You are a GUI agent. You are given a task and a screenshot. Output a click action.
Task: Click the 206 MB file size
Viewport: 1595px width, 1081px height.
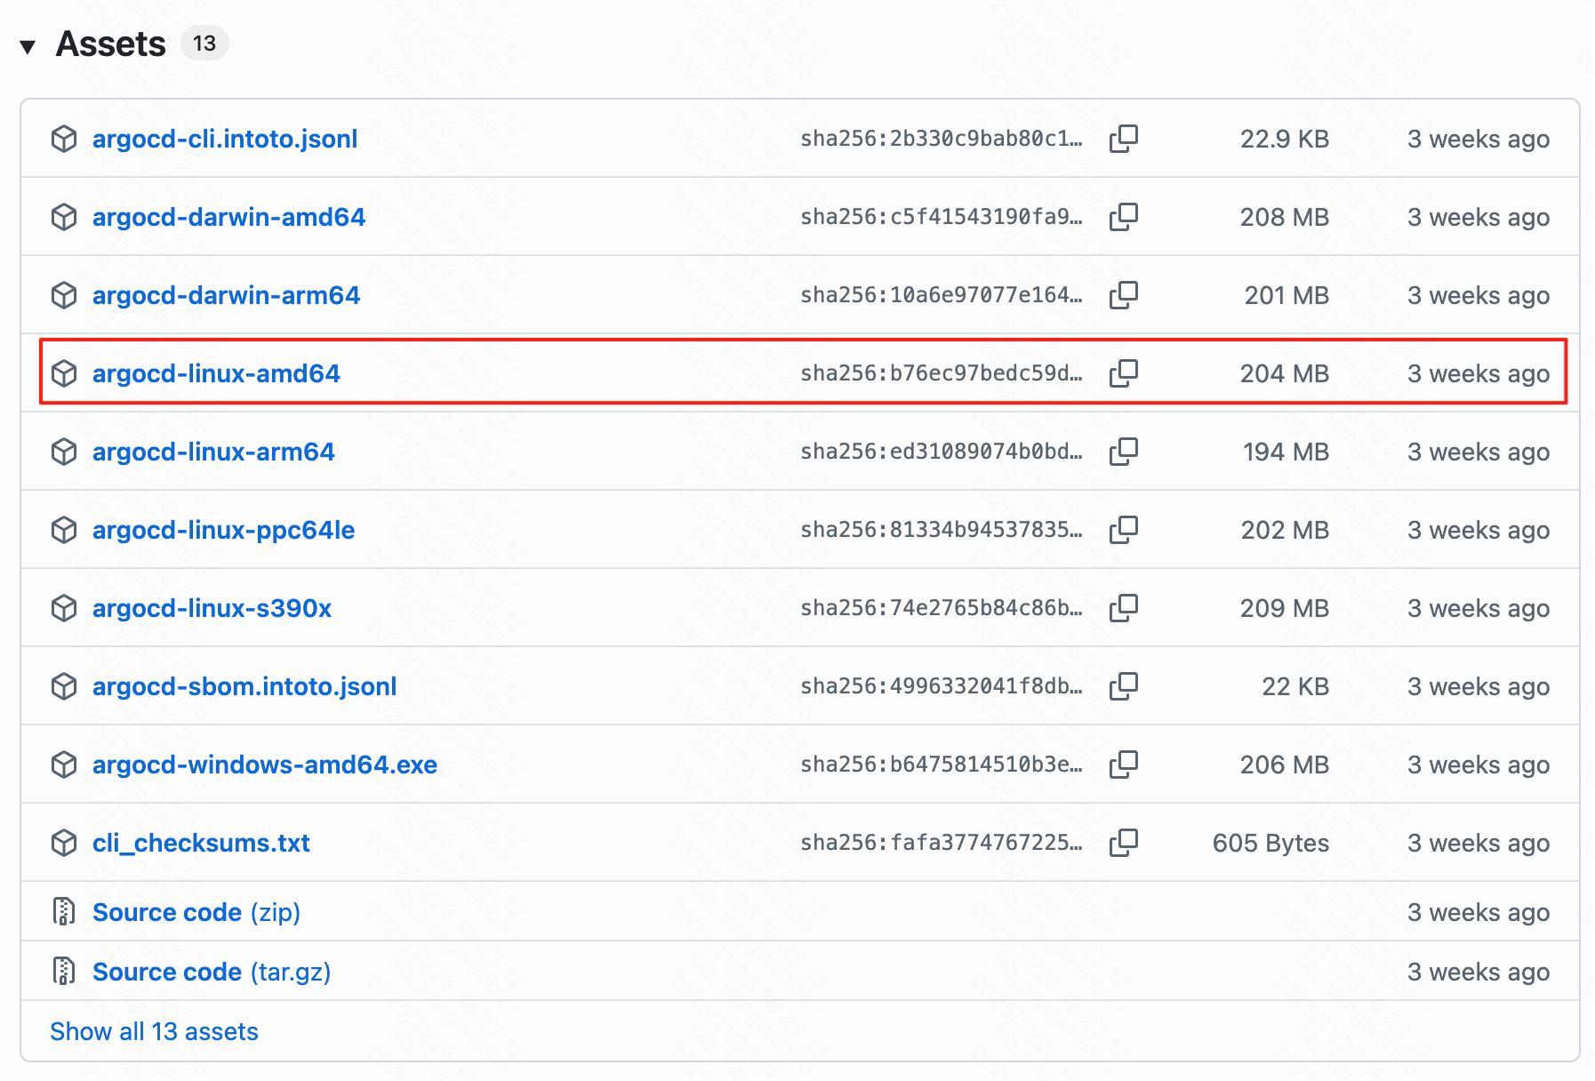[x=1285, y=765]
